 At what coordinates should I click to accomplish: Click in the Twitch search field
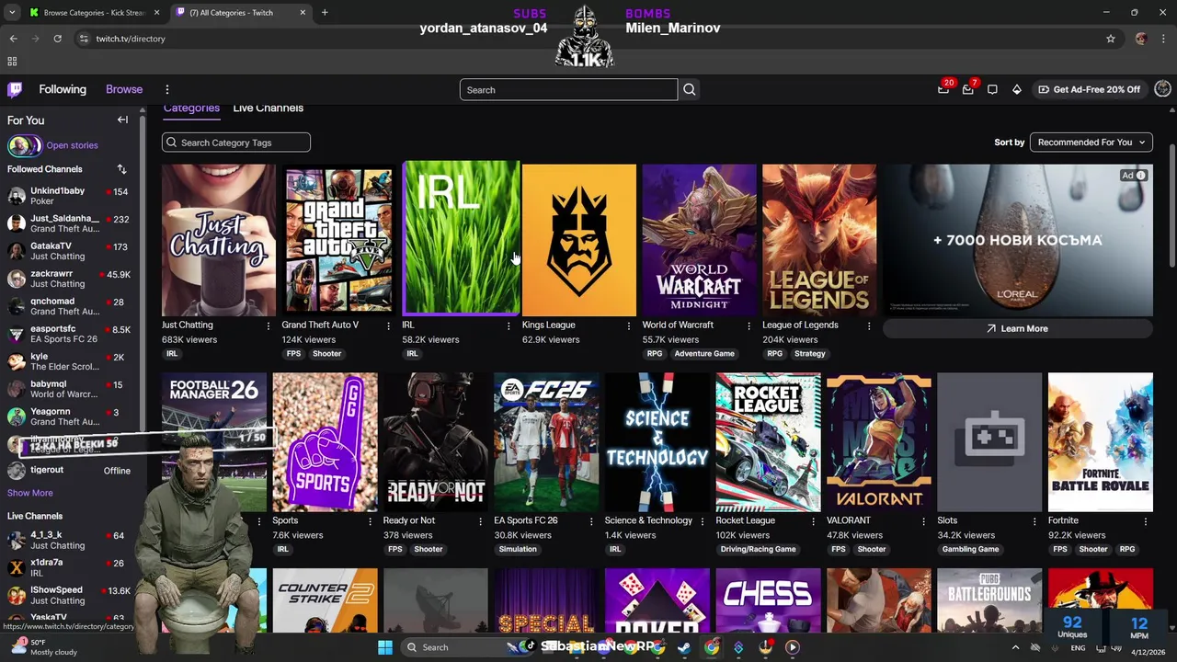pyautogui.click(x=568, y=90)
